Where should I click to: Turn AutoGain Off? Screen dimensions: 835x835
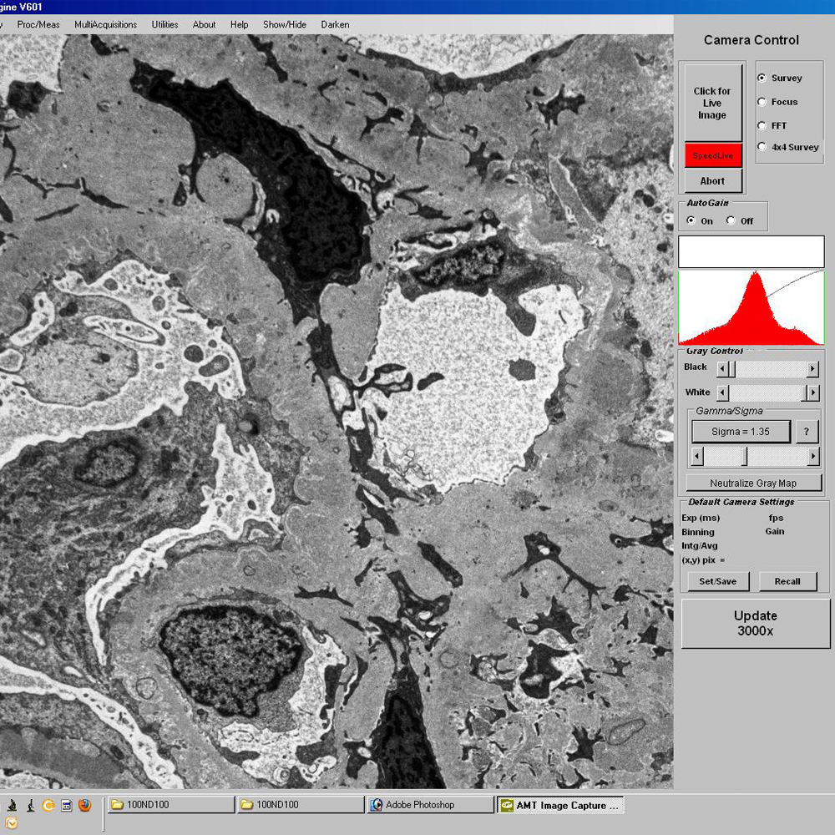731,221
